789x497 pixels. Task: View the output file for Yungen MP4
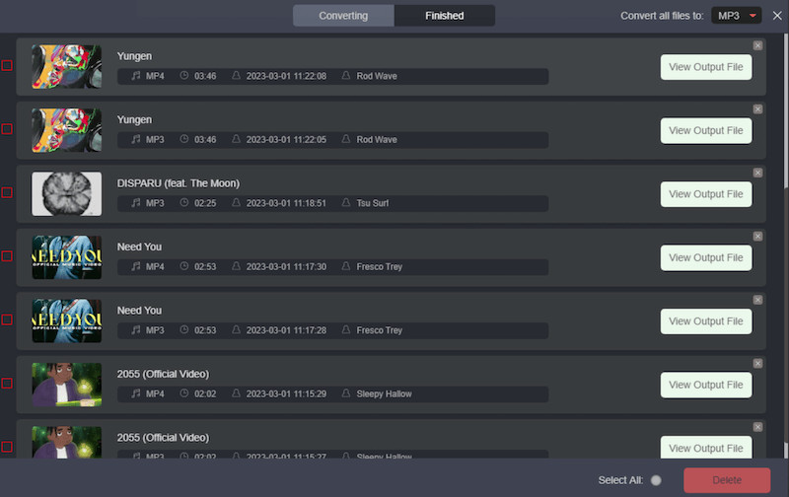pos(706,67)
